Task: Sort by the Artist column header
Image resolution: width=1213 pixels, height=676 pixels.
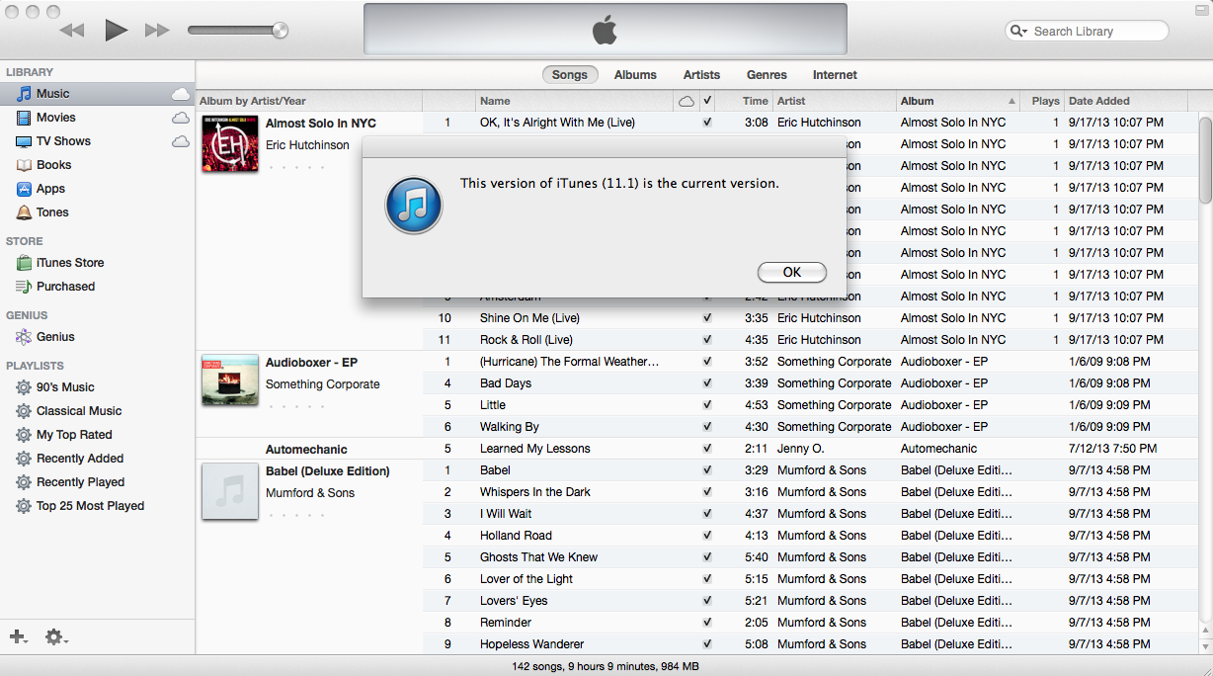Action: pos(835,101)
